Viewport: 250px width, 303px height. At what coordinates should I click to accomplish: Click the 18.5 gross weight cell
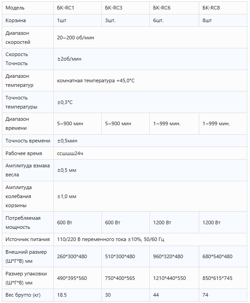tap(77, 295)
